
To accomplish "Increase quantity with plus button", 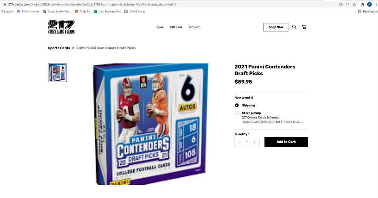I will [254, 142].
